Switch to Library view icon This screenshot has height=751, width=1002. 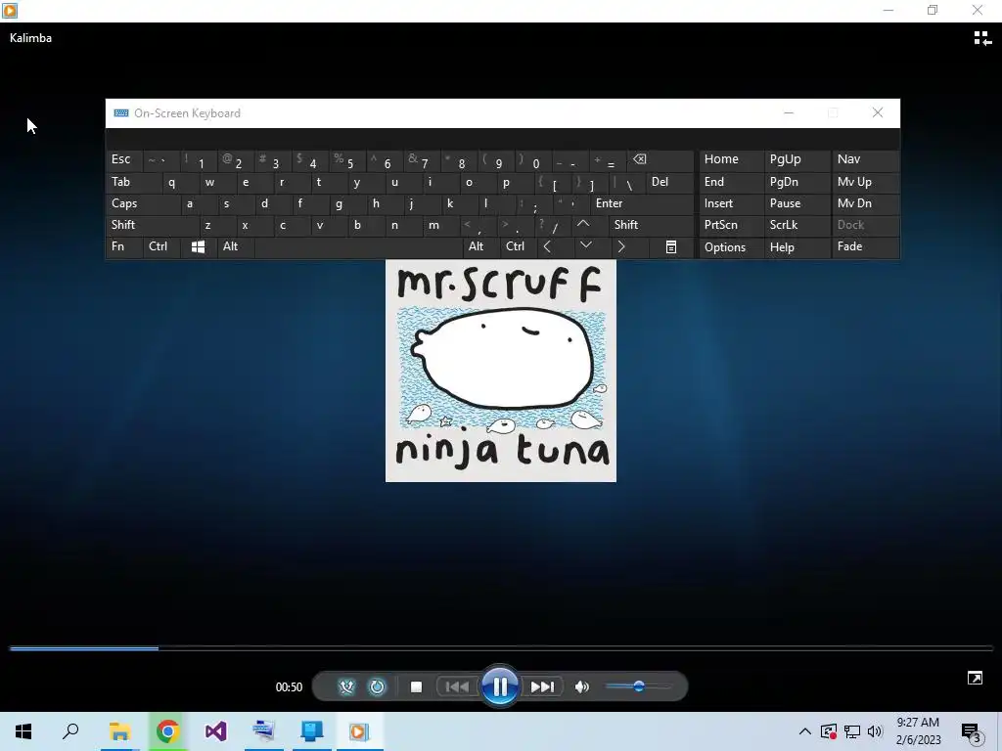click(982, 38)
